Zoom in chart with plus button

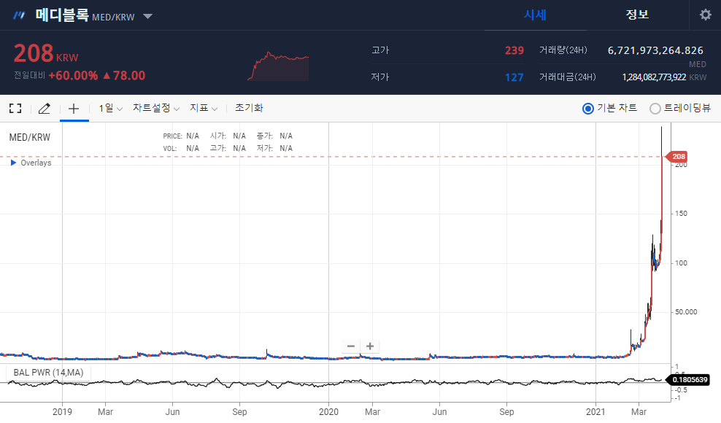(x=370, y=346)
